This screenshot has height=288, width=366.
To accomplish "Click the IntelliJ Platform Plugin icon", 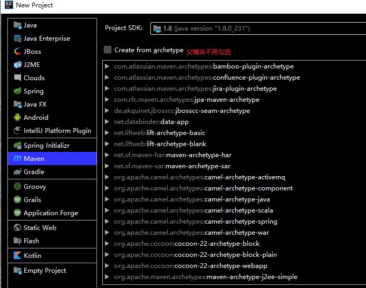I will [x=17, y=130].
